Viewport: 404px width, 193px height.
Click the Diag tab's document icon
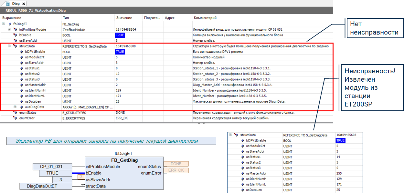coord(7,4)
